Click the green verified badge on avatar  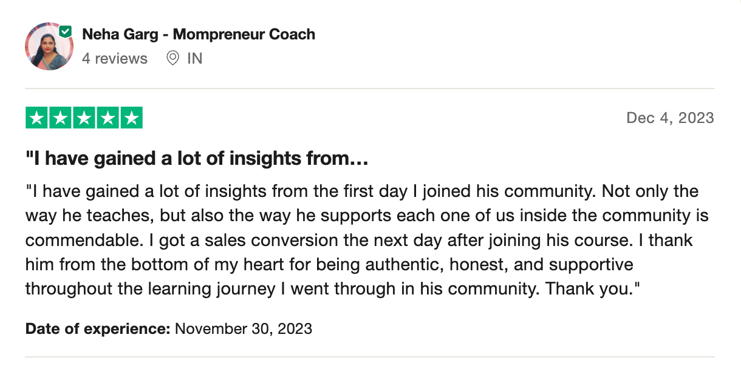point(66,32)
